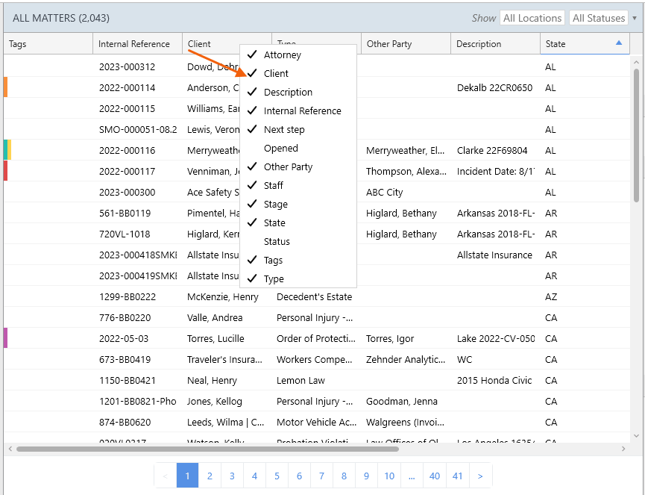
Task: Go to page 2
Action: coord(210,476)
